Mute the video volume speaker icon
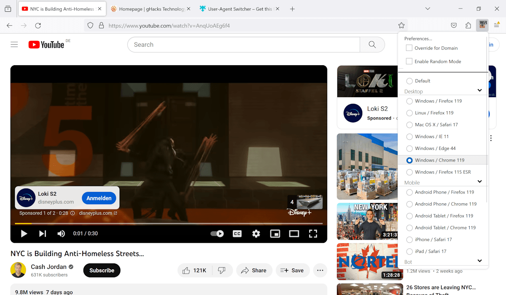Image resolution: width=506 pixels, height=295 pixels. point(61,234)
